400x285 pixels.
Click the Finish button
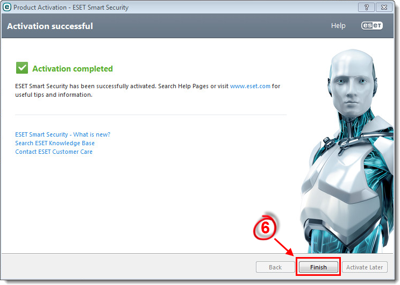point(318,267)
